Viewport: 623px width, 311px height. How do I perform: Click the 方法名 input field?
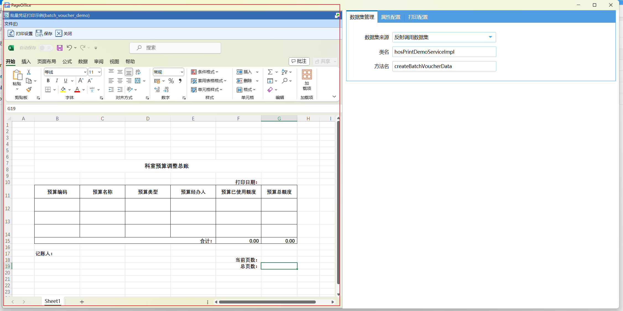tap(444, 66)
